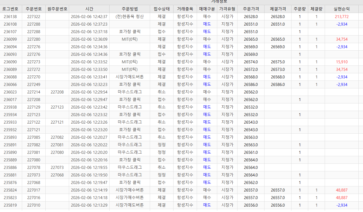Click original order number 227208 in row 236023
Screen dimensions: 363x212
tap(57, 92)
